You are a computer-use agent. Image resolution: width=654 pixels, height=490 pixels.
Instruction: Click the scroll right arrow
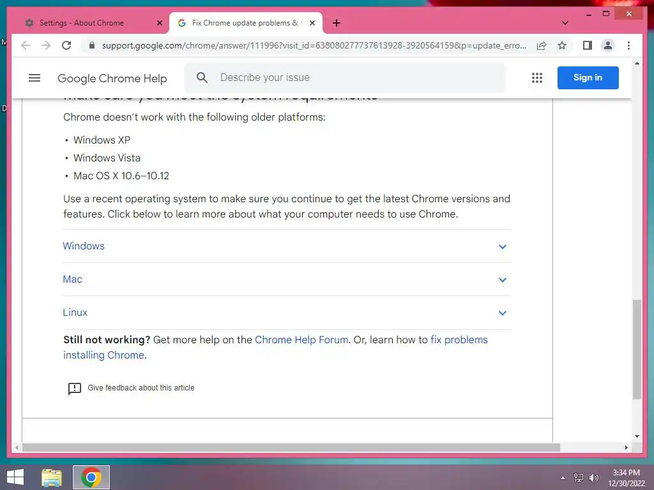[626, 447]
